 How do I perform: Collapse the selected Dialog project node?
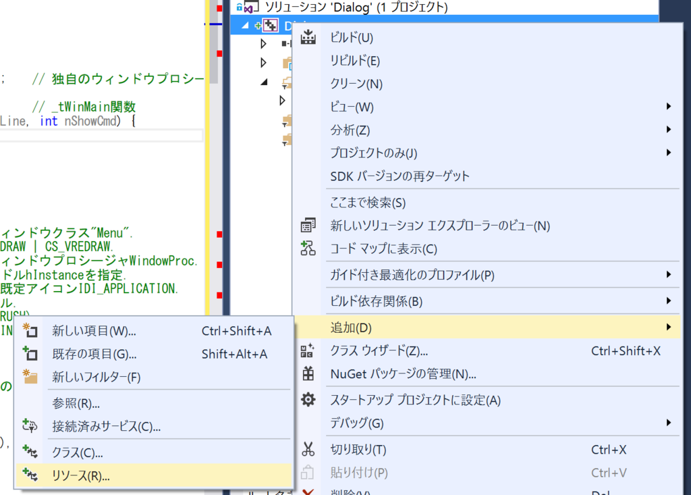[x=245, y=25]
